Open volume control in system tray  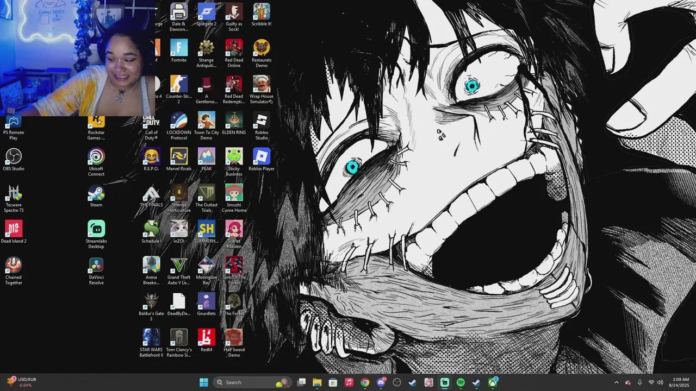coord(660,382)
